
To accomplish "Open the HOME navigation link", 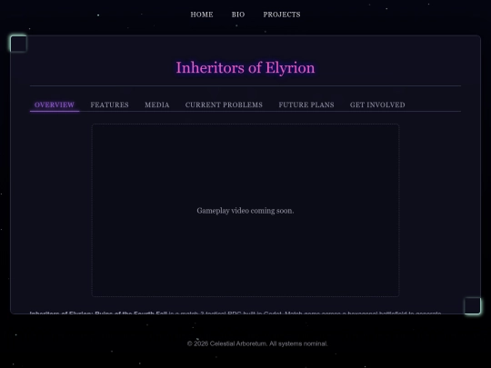I will point(202,15).
